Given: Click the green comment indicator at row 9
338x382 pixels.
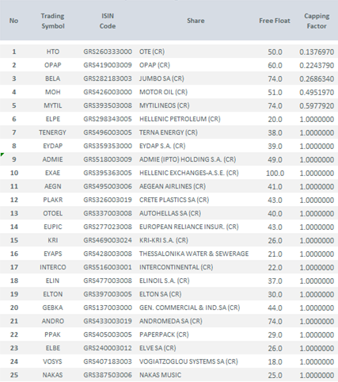Looking at the screenshot, I should 2,155.
